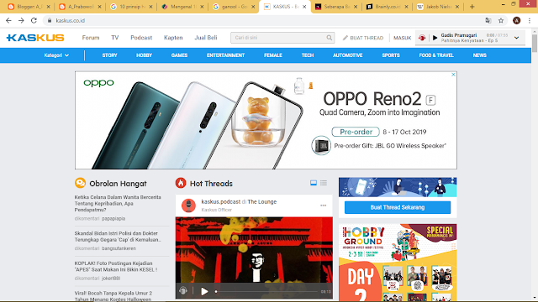Image resolution: width=538 pixels, height=302 pixels.
Task: Open the Podcast menu item
Action: coord(141,38)
